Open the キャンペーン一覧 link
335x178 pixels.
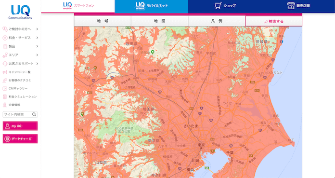20,72
